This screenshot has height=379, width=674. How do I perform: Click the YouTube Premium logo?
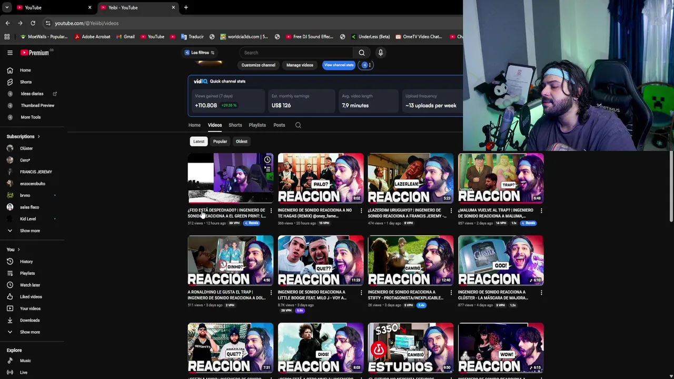[x=35, y=53]
